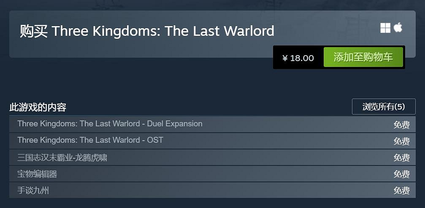Open the Duel Expansion DLC entry
This screenshot has width=425, height=208.
tap(110, 124)
